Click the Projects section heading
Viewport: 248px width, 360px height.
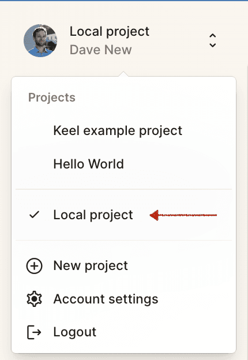click(x=52, y=97)
